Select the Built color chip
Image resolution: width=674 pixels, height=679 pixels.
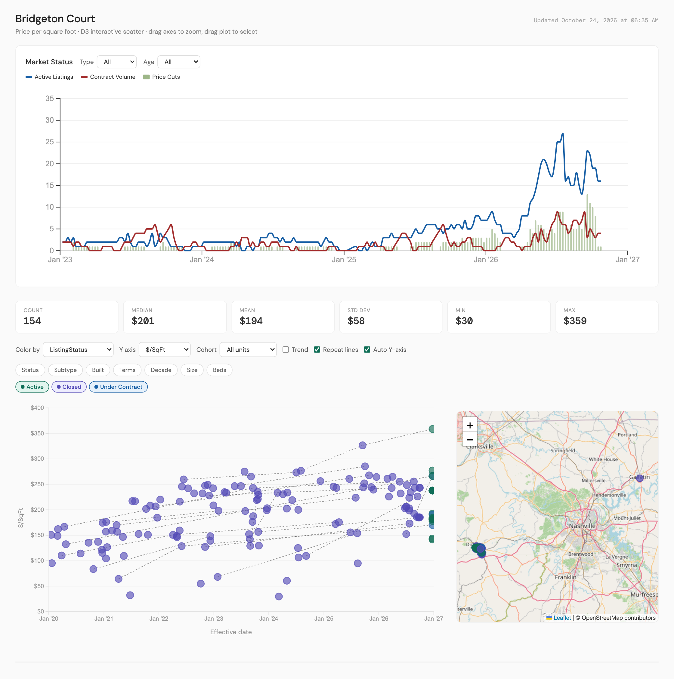click(98, 370)
